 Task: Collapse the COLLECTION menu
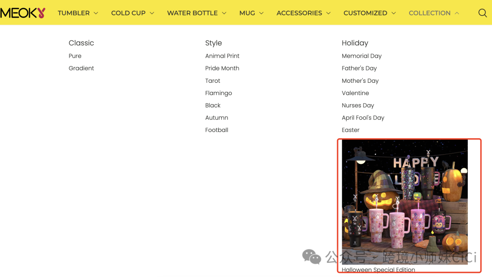pos(434,13)
